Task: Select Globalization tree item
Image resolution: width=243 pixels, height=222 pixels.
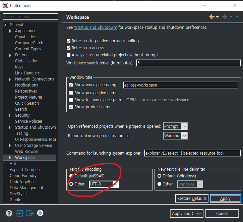Action: [27, 61]
